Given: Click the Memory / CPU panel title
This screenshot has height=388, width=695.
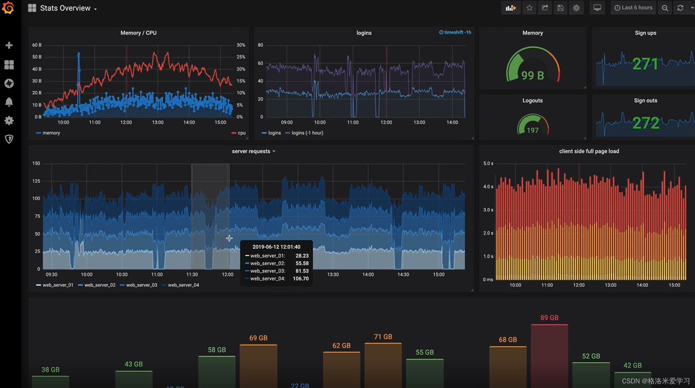Looking at the screenshot, I should [138, 33].
